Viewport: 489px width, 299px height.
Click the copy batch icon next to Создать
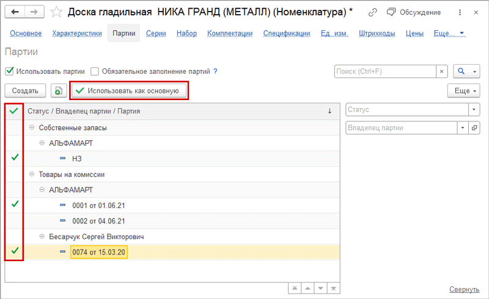click(59, 91)
